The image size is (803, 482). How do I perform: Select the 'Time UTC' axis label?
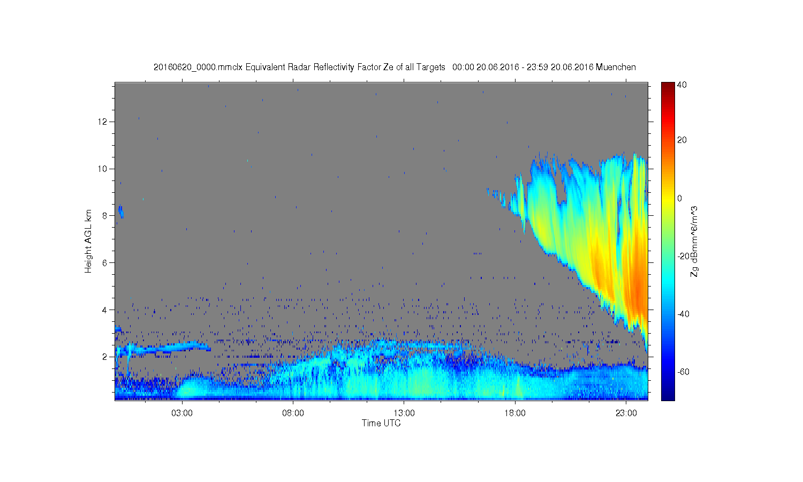pyautogui.click(x=381, y=423)
